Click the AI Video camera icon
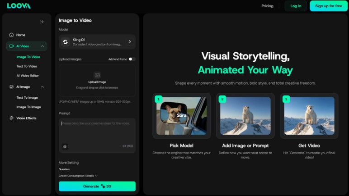The height and width of the screenshot is (196, 349). pyautogui.click(x=11, y=46)
